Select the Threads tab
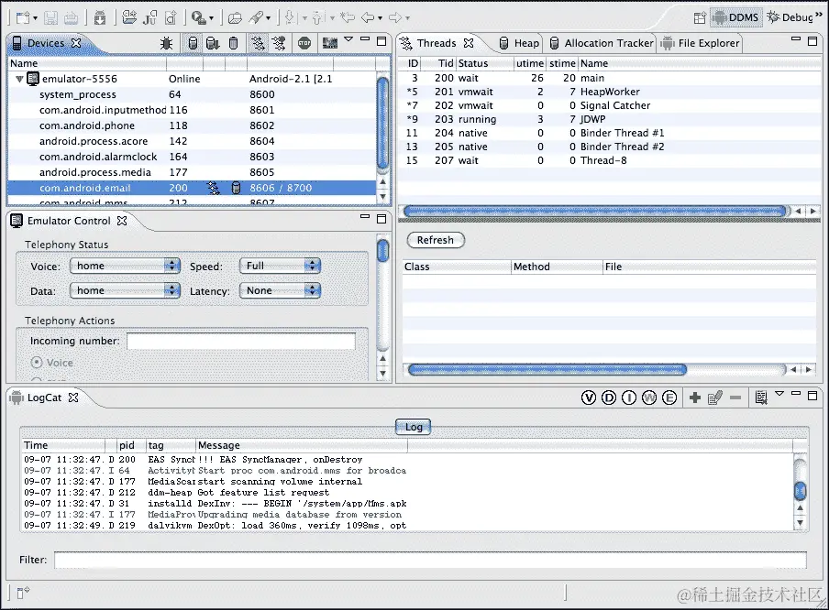This screenshot has height=610, width=829. pos(437,43)
